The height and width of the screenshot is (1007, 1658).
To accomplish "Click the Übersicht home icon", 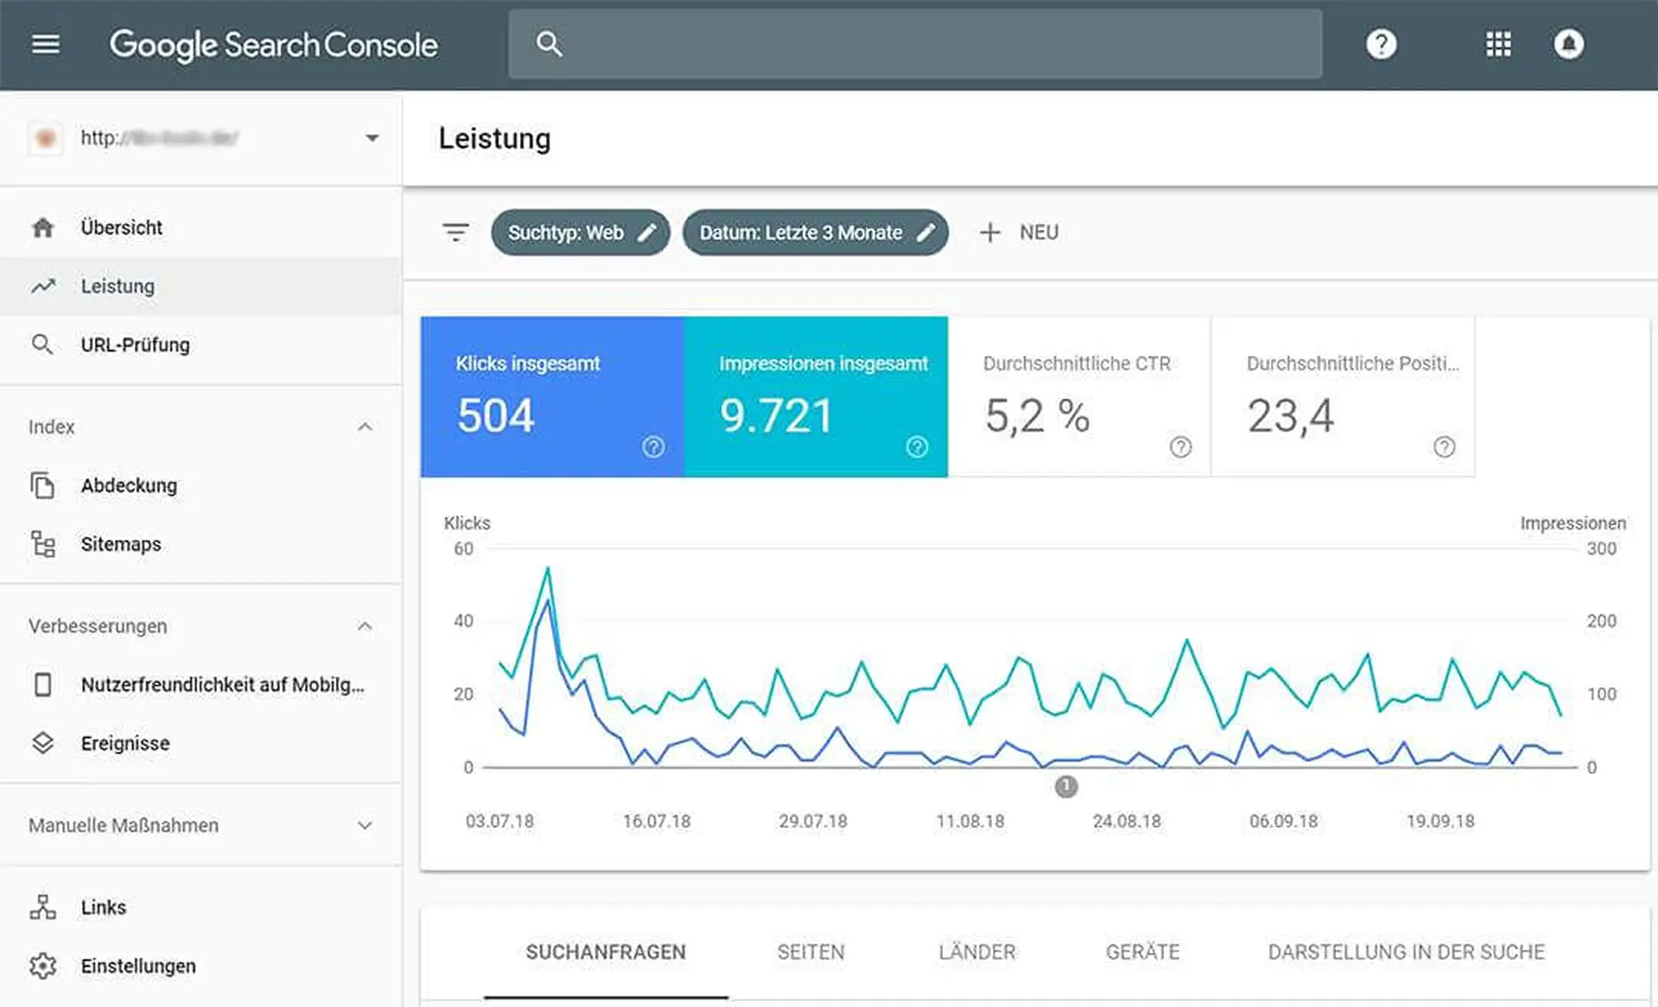I will [42, 227].
